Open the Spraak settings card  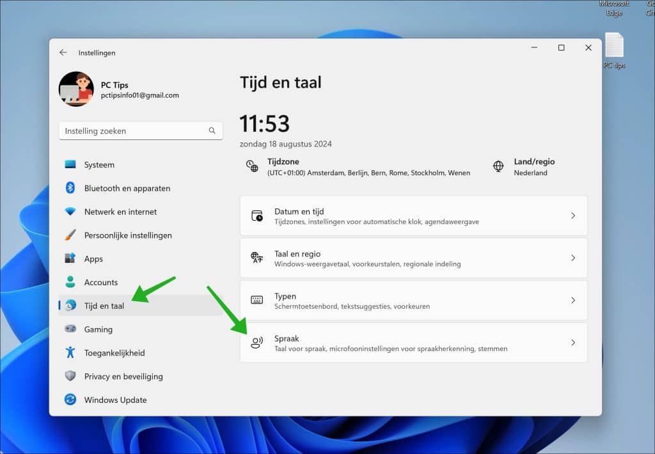tap(414, 343)
